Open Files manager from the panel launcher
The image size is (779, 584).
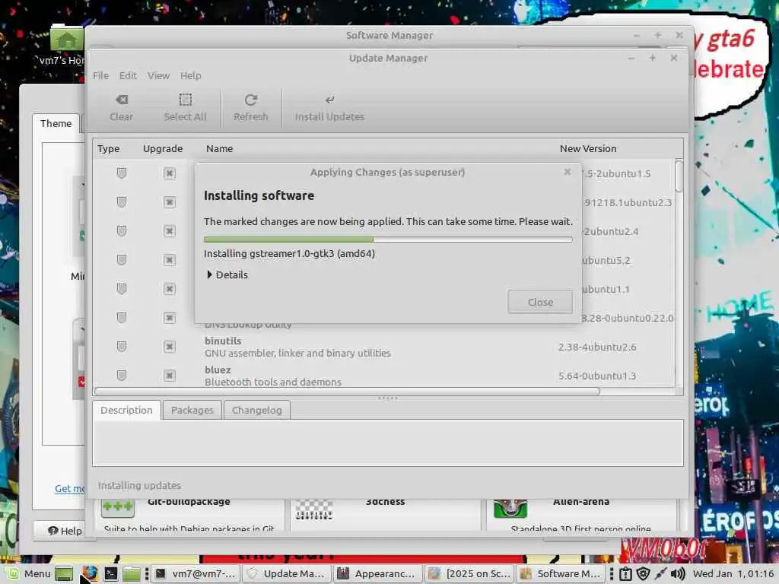pyautogui.click(x=132, y=573)
